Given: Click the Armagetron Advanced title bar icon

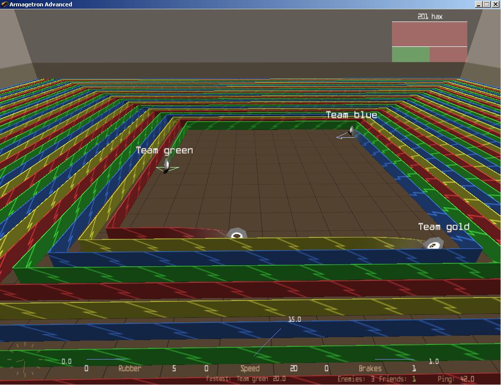Looking at the screenshot, I should [x=4, y=4].
